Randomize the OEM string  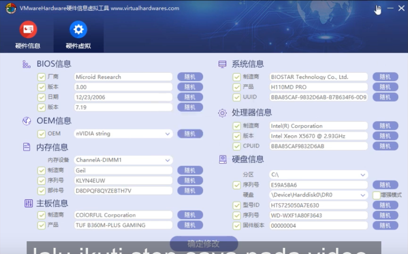pyautogui.click(x=190, y=134)
